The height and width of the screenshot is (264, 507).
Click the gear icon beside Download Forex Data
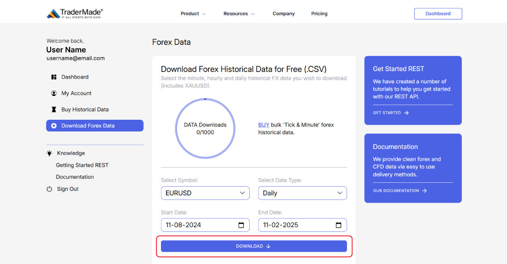point(54,126)
